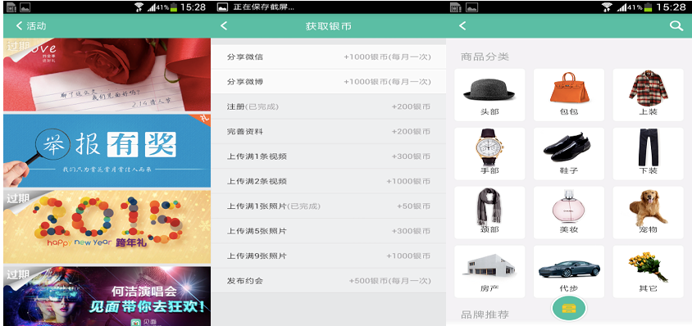Open the 美妆 perfume category
The width and height of the screenshot is (692, 326).
569,213
